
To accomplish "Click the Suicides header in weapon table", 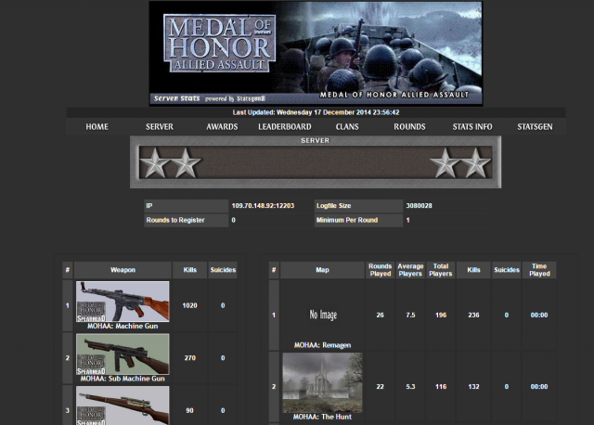I will tap(223, 270).
